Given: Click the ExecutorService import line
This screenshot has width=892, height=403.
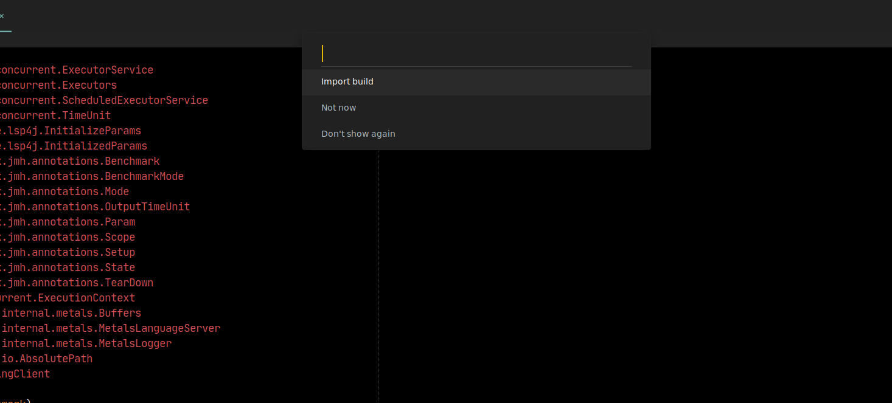Looking at the screenshot, I should (x=76, y=69).
